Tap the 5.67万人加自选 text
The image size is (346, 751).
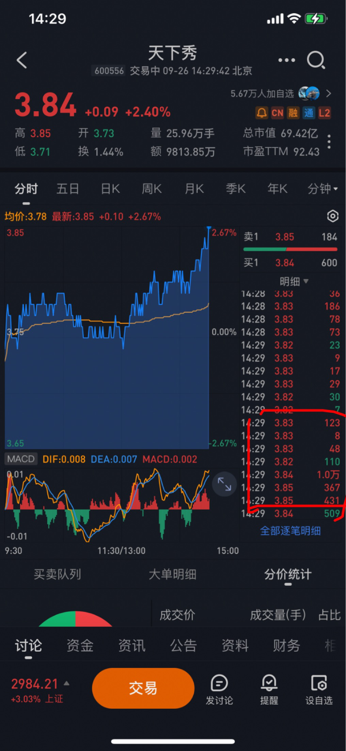click(262, 93)
